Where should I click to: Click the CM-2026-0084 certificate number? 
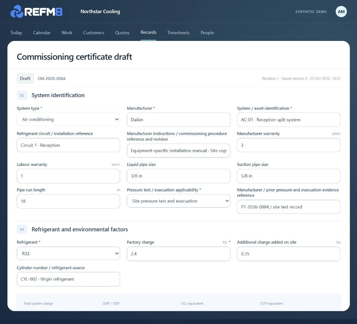[51, 78]
